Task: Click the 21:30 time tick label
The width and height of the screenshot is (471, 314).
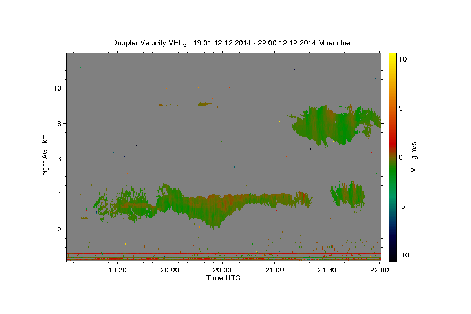Action: point(327,270)
